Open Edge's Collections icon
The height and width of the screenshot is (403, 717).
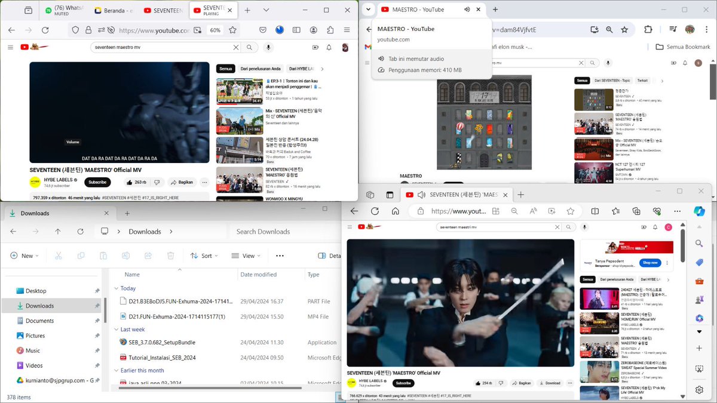tap(636, 211)
